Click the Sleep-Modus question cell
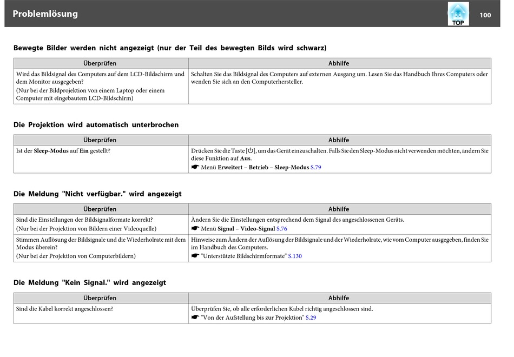 pyautogui.click(x=101, y=160)
